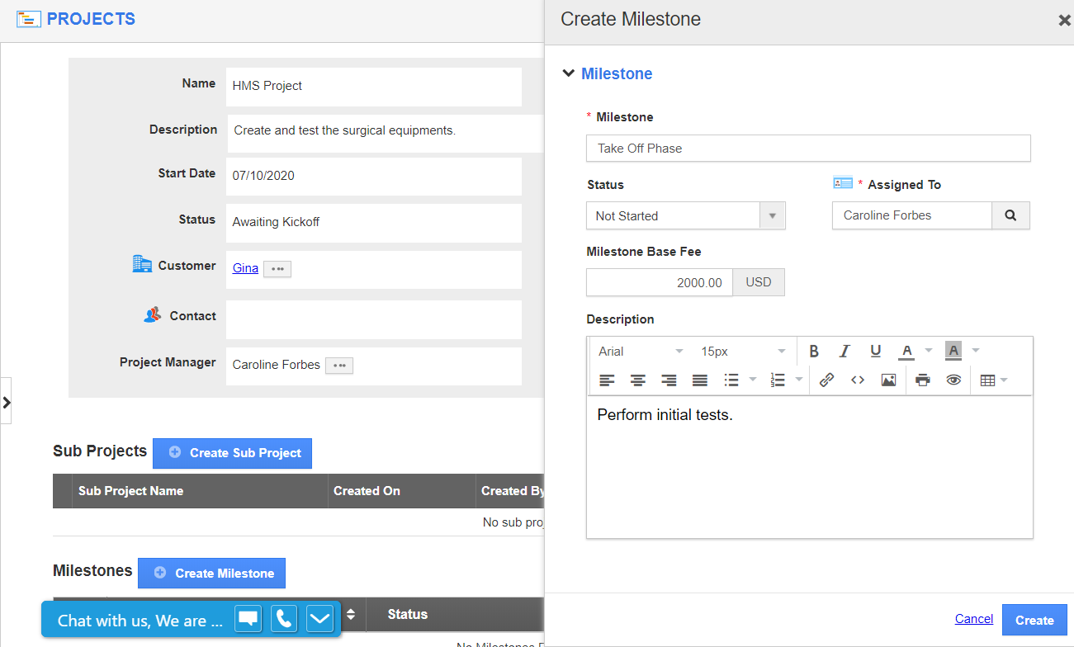This screenshot has width=1074, height=647.
Task: Open the source code view icon
Action: point(858,380)
